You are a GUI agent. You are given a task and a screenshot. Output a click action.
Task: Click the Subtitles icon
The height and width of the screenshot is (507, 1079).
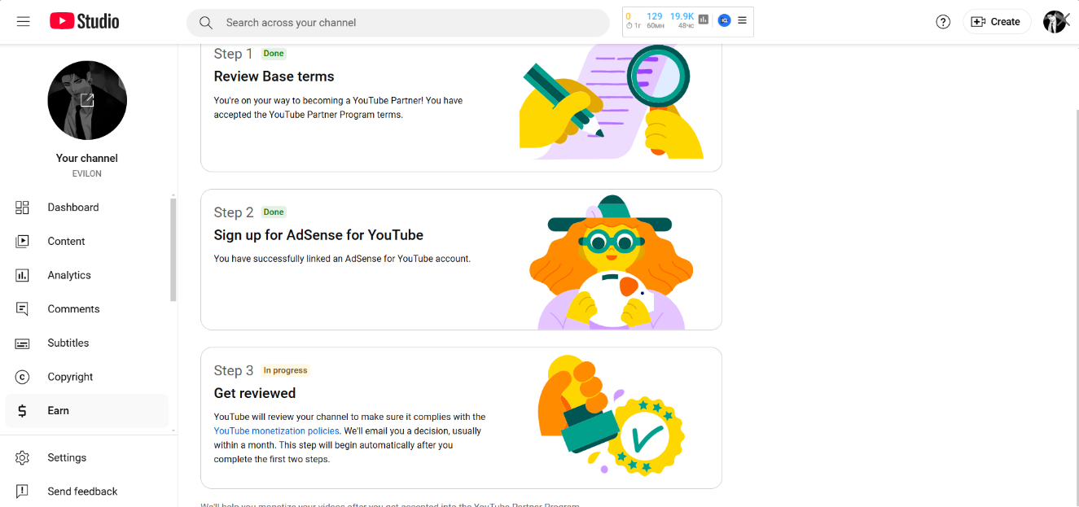23,343
